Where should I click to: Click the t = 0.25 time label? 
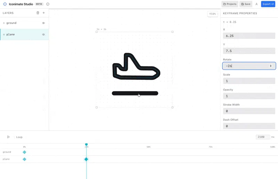(230, 22)
